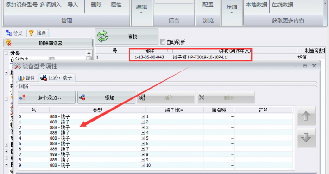Viewport: 329px width, 174px height.
Task: Click the info icon on the 属性 tab
Action: [21, 78]
